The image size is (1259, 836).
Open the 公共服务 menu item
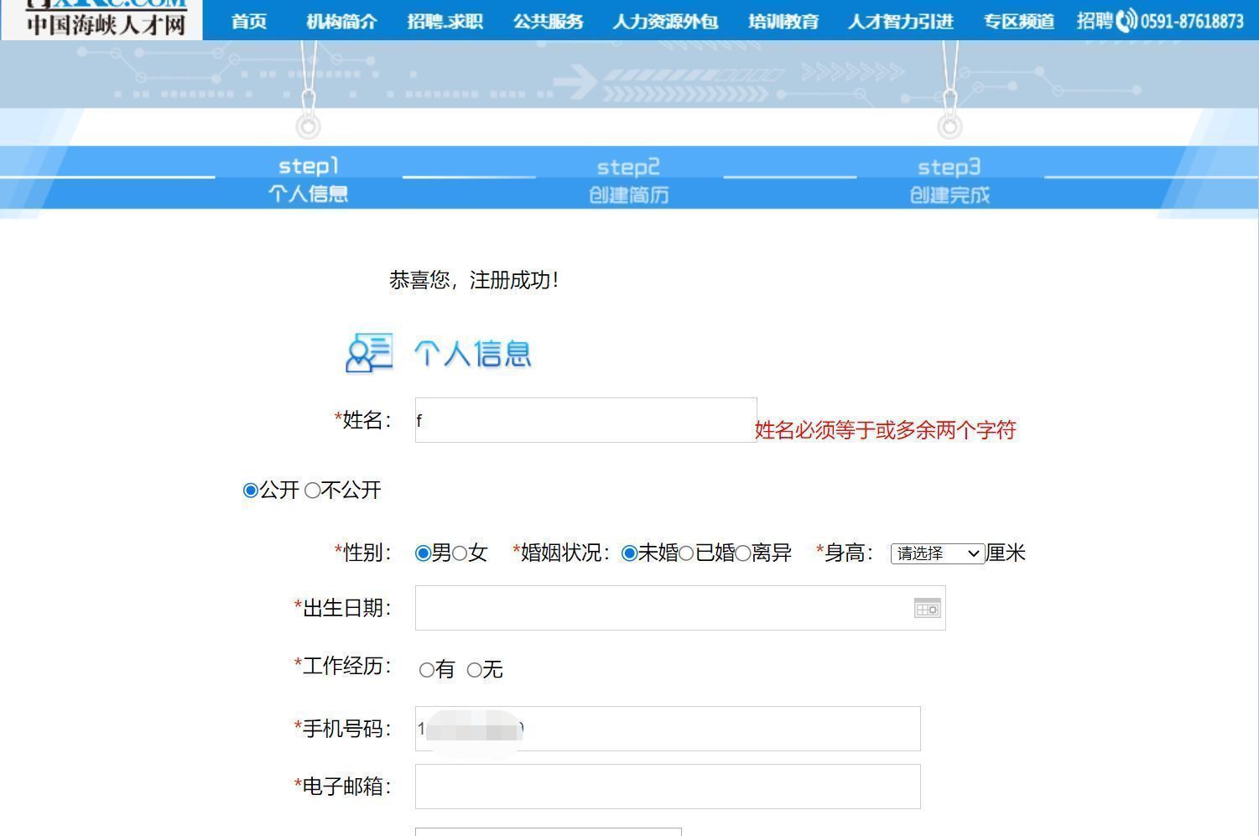click(547, 21)
